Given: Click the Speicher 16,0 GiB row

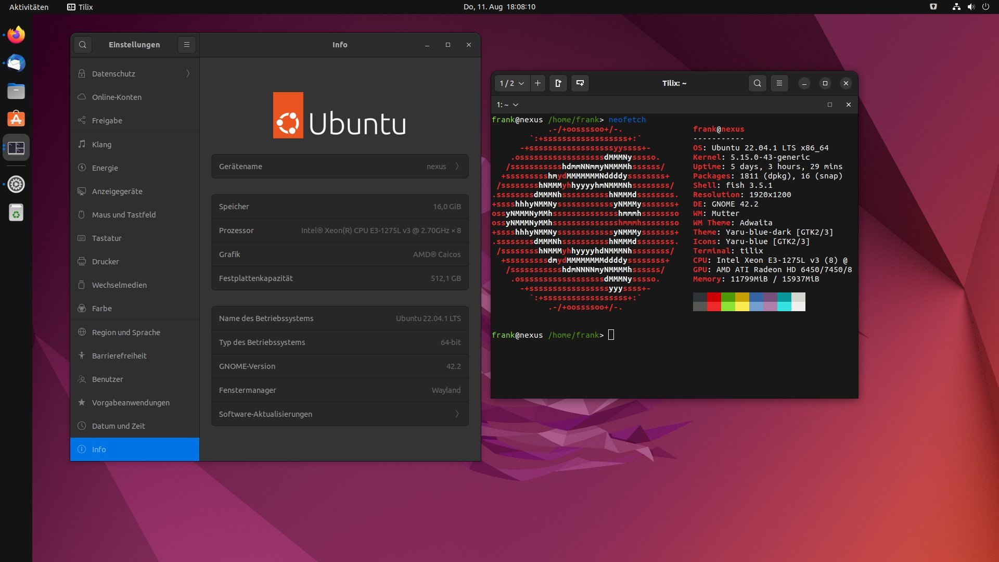Looking at the screenshot, I should point(340,207).
